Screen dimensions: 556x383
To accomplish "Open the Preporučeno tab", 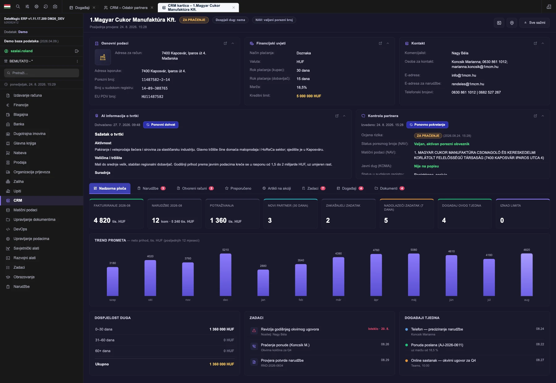I will [238, 188].
